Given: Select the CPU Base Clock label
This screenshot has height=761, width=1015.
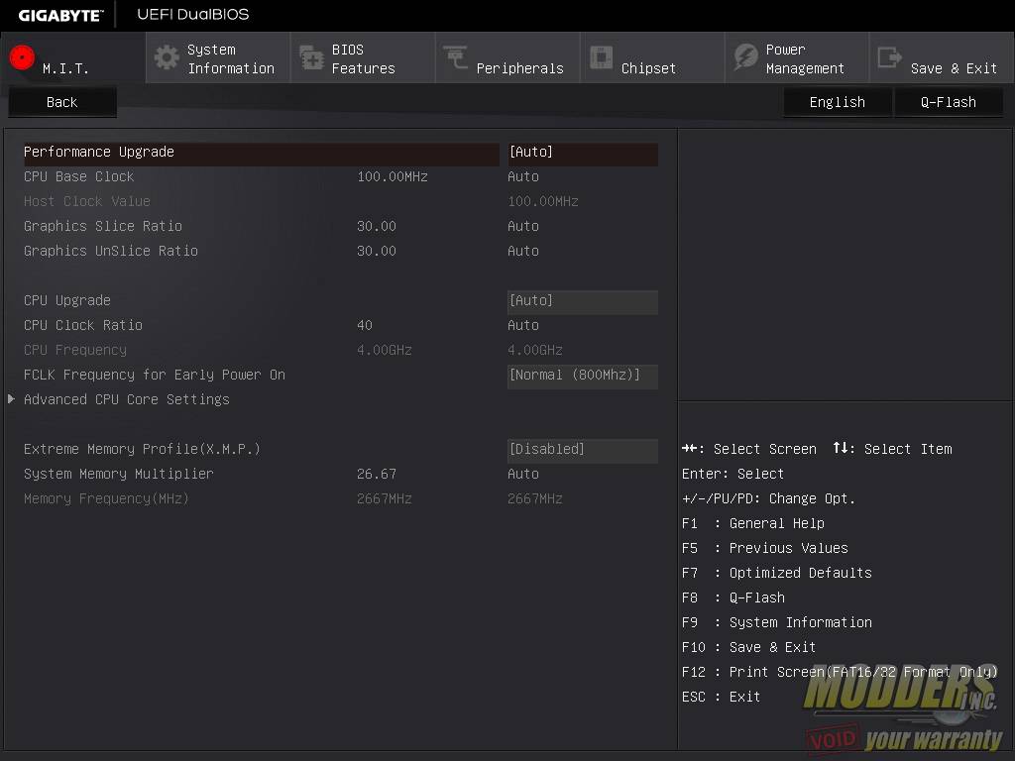Looking at the screenshot, I should point(79,176).
